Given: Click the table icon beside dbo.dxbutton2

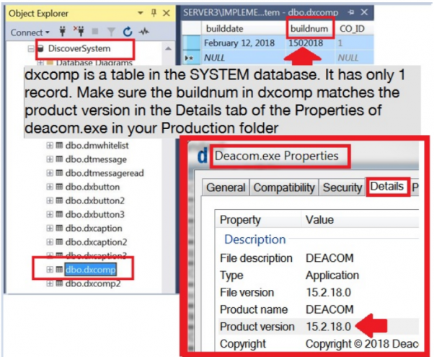Looking at the screenshot, I should [59, 200].
